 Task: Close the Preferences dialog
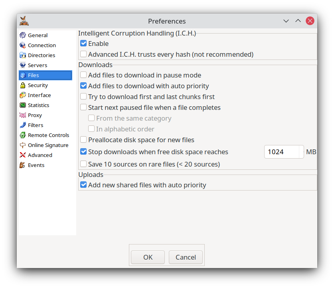tap(310, 21)
